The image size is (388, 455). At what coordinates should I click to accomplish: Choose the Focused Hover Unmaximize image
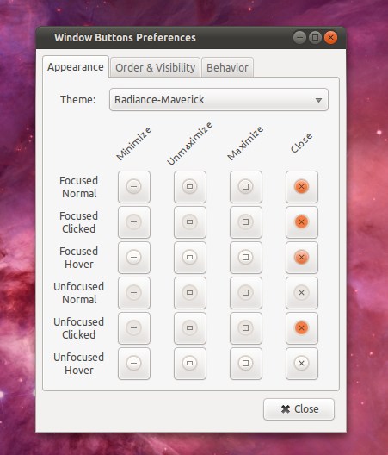tap(190, 258)
